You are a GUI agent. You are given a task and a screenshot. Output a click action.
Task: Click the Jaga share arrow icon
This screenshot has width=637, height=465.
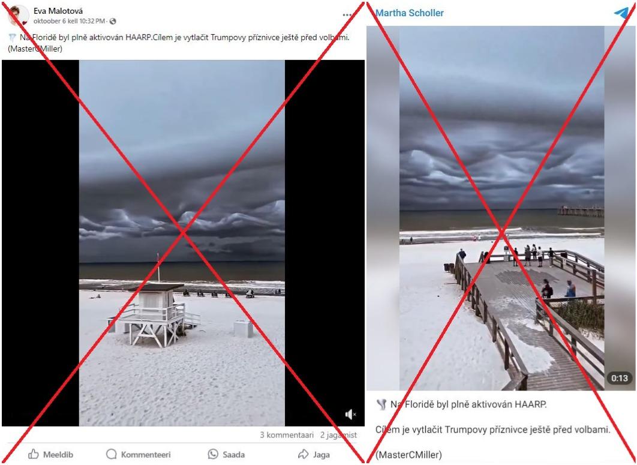303,454
